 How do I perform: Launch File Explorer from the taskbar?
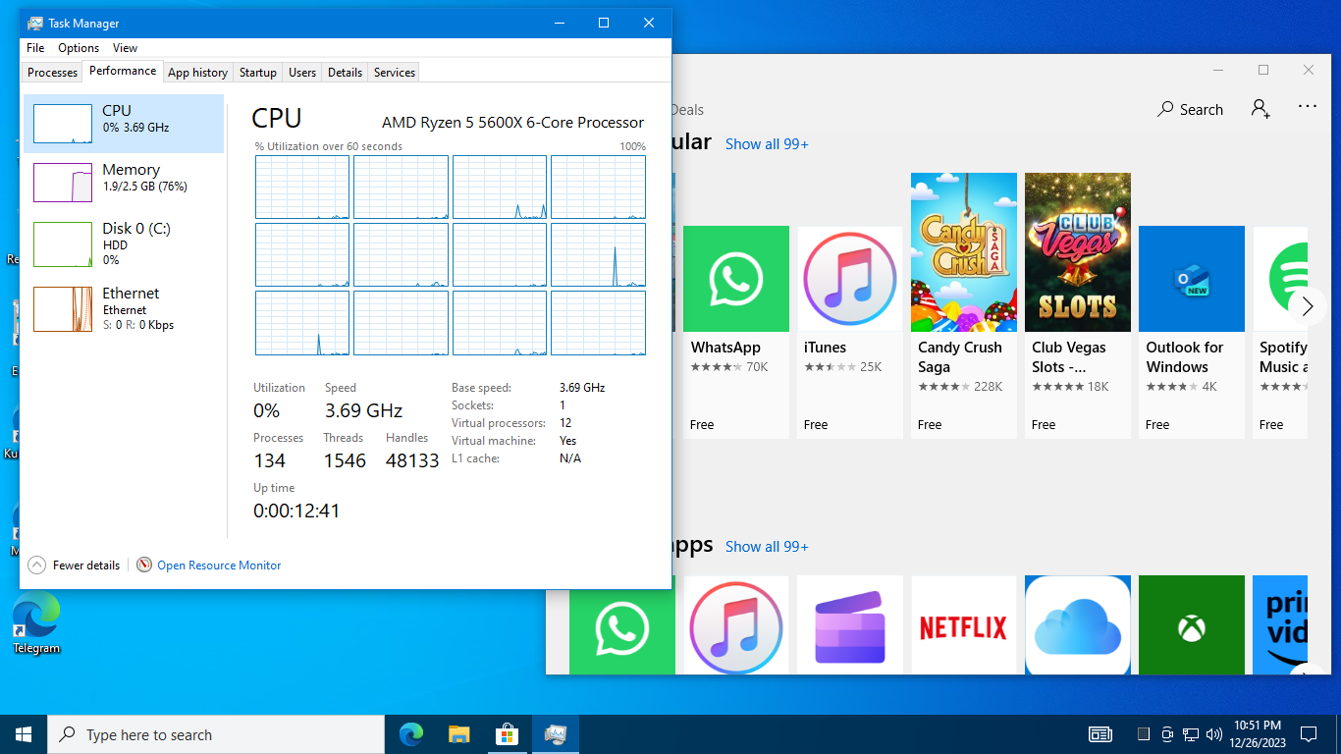tap(458, 734)
